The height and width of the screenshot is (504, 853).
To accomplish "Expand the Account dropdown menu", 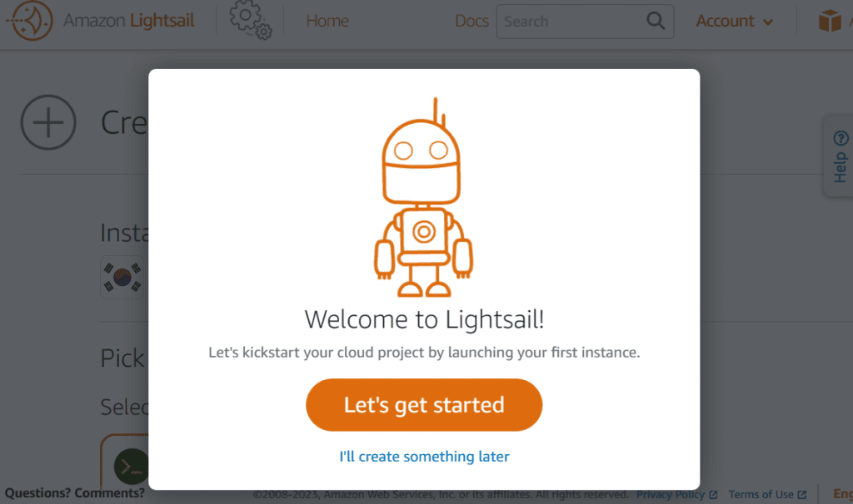I will click(x=734, y=21).
